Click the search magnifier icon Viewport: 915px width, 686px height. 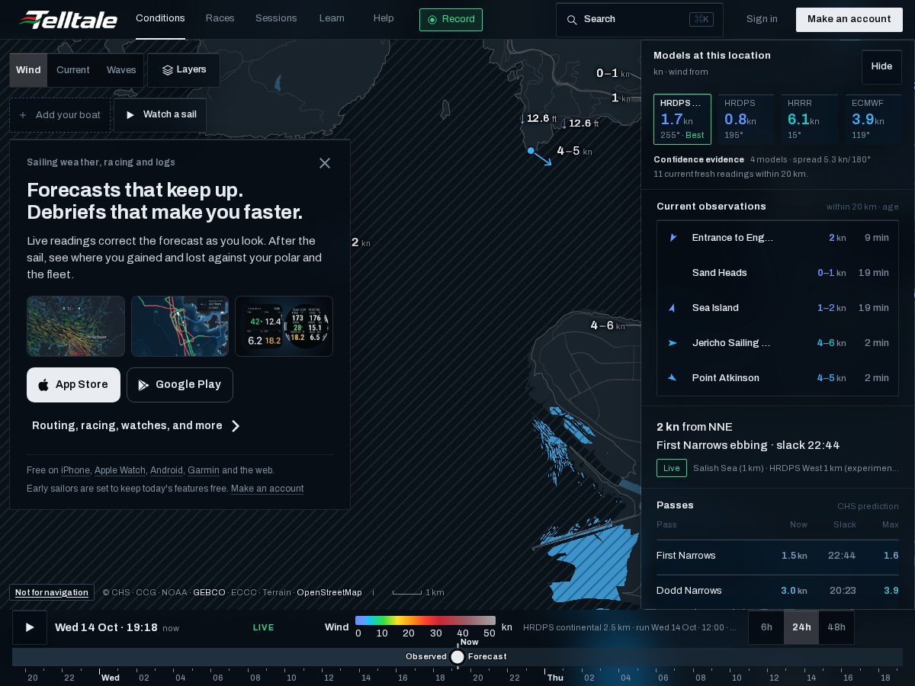click(x=572, y=20)
